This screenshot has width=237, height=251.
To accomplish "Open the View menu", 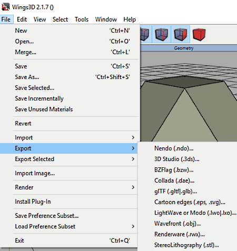I will pos(39,19).
